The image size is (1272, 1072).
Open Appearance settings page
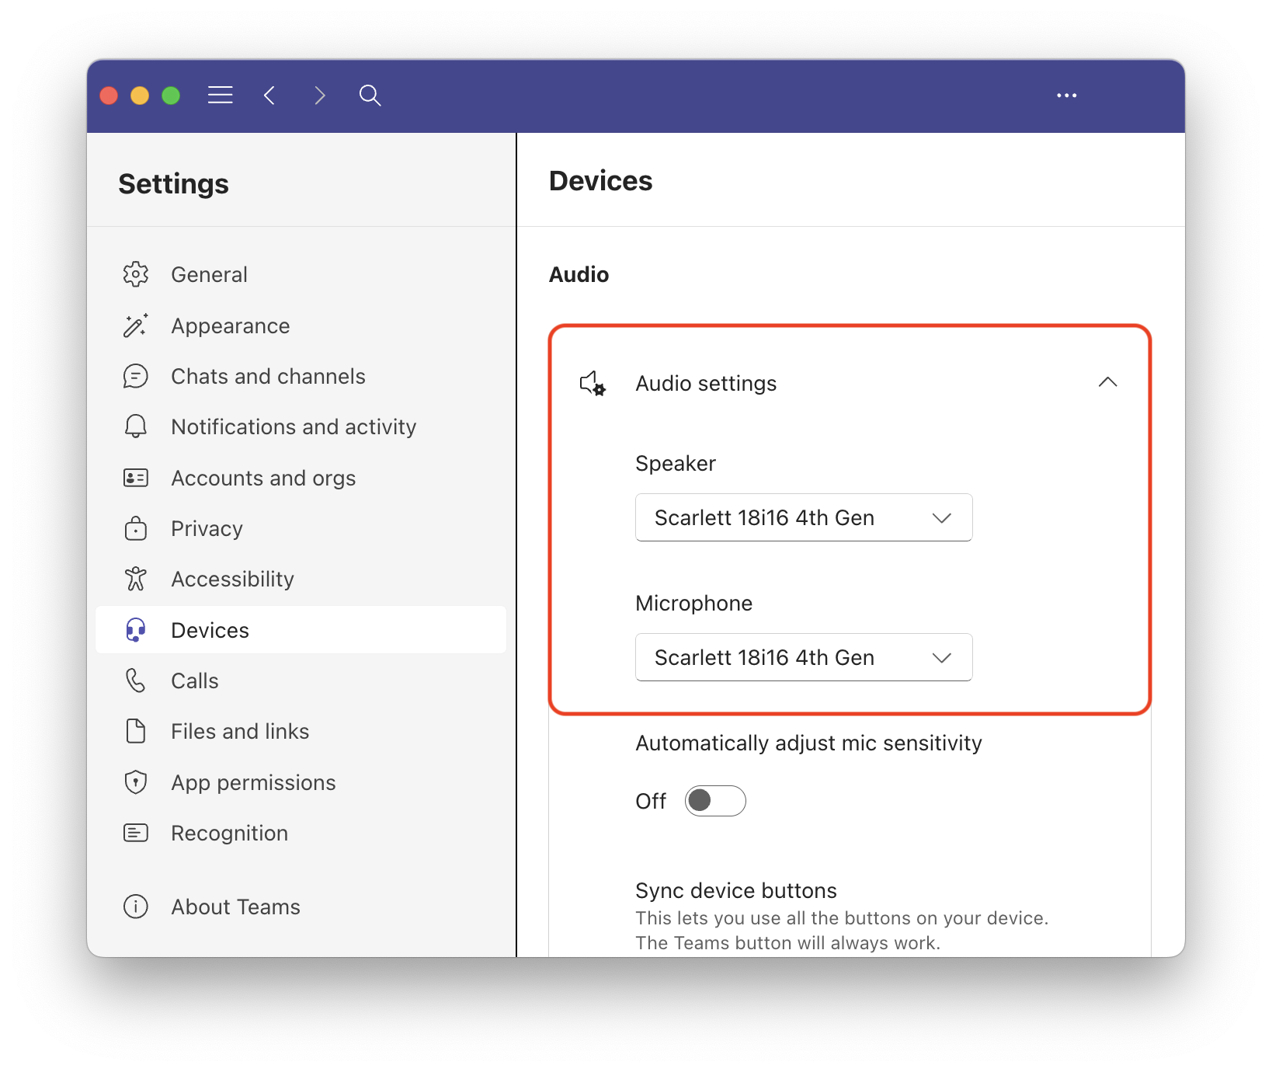coord(301,325)
